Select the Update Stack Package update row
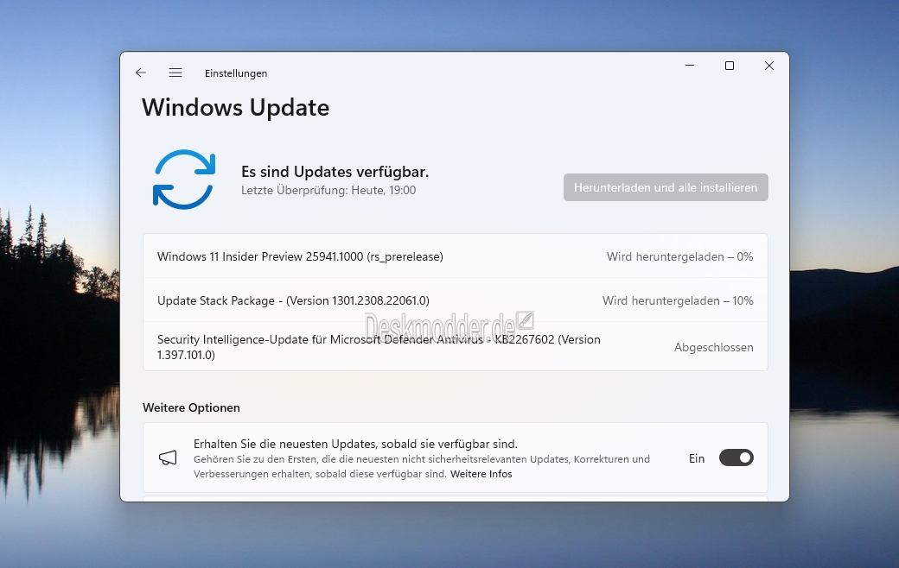This screenshot has width=899, height=568. point(456,300)
